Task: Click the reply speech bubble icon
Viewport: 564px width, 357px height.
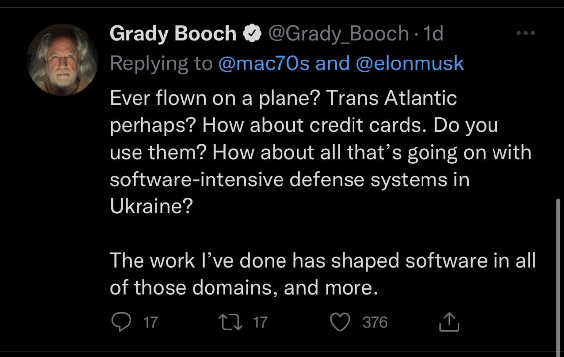Action: [119, 323]
